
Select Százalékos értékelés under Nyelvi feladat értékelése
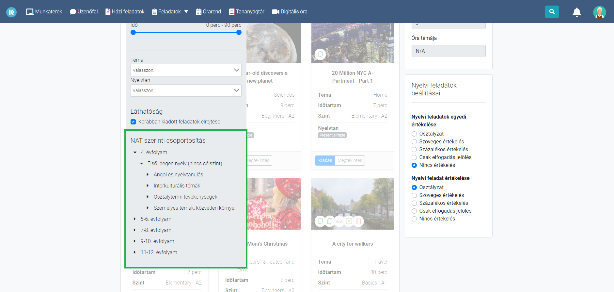click(414, 203)
